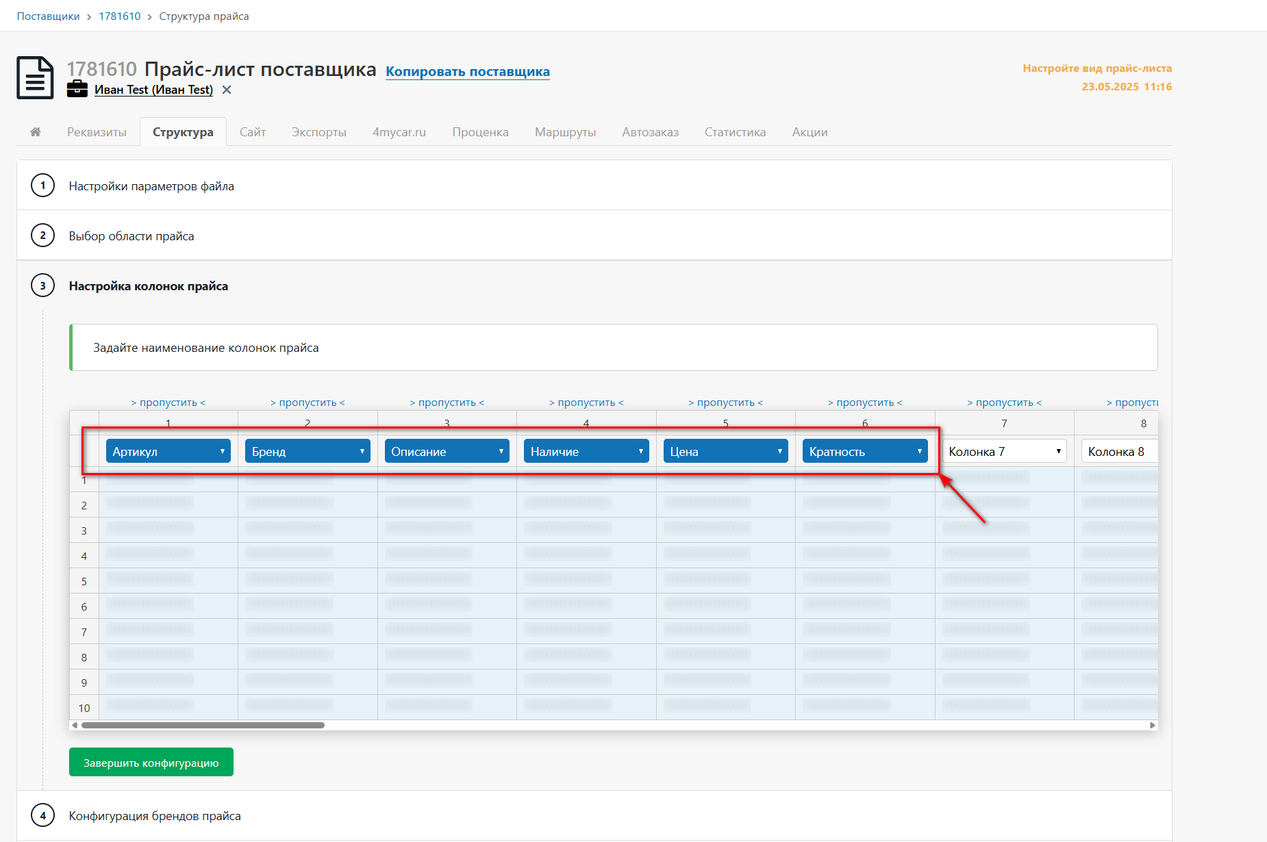Screen dimensions: 1267x842
Task: Open the 4mycar.ru tab
Action: point(399,132)
